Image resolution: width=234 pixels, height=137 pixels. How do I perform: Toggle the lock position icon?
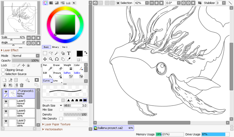[23, 65]
